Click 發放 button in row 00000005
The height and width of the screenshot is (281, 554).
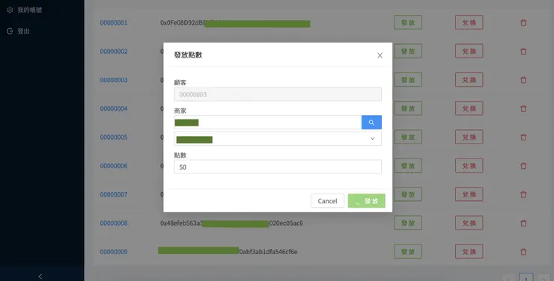pos(408,138)
